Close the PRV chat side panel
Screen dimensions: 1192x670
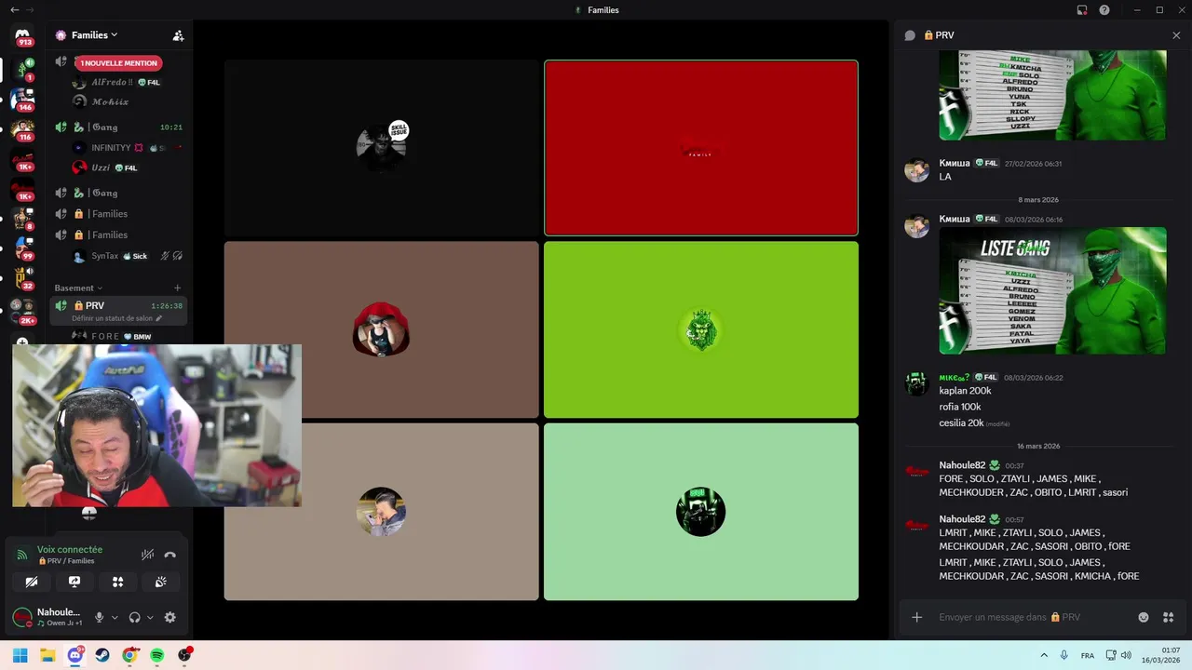tap(1176, 35)
